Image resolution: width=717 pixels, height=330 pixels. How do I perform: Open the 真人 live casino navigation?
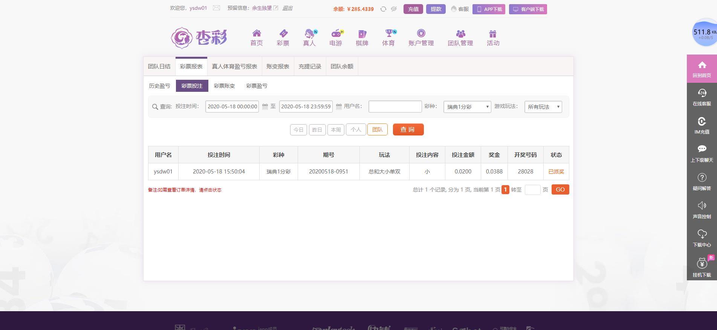pyautogui.click(x=309, y=38)
